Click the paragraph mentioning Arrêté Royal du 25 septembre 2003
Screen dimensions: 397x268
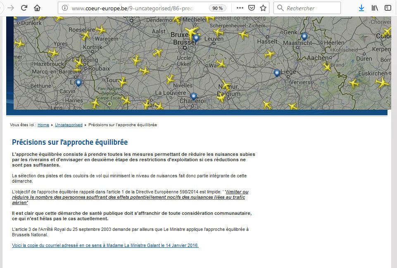(130, 232)
